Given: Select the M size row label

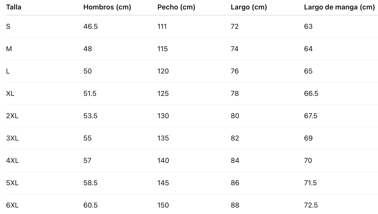Looking at the screenshot, I should pos(9,49).
